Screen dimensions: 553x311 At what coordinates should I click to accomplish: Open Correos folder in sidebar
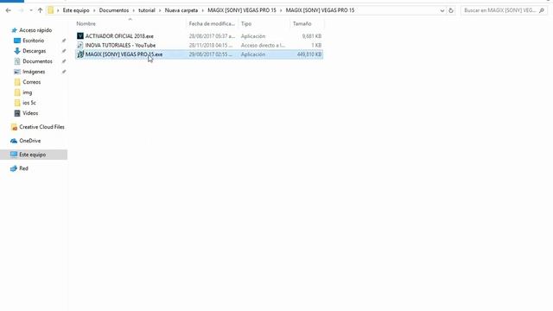coord(31,82)
